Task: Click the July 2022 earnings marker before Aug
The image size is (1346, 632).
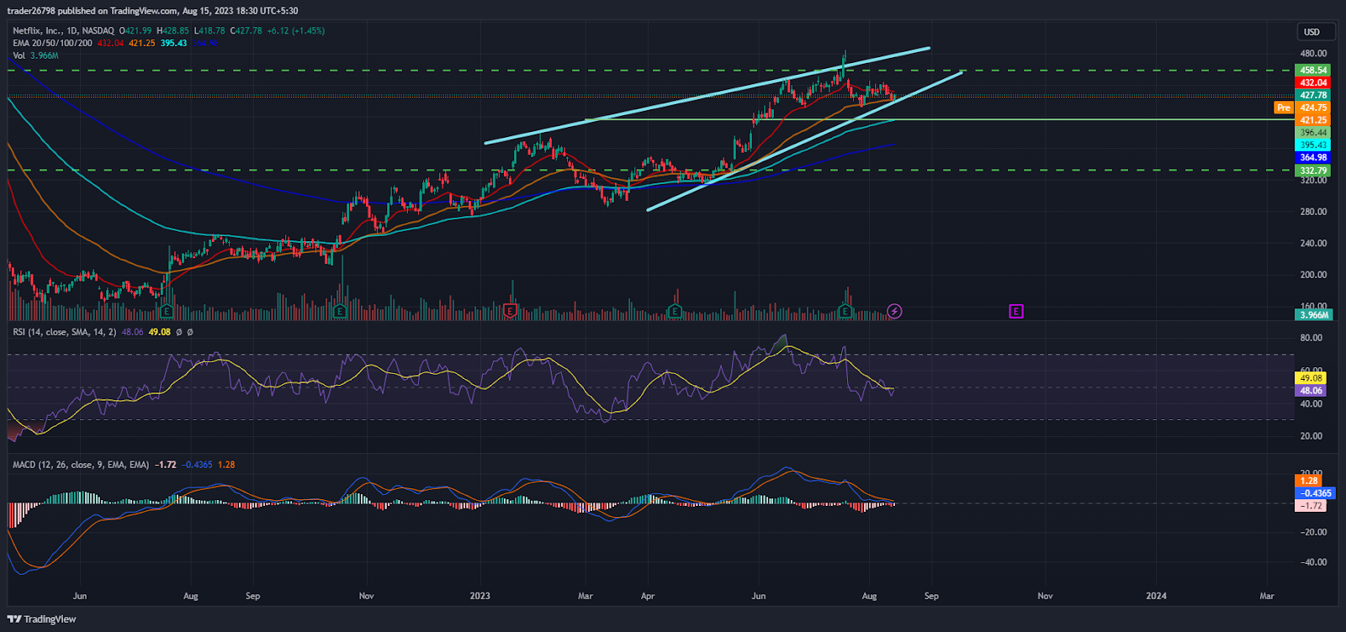Action: click(x=167, y=312)
